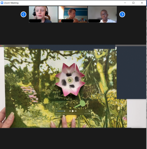The image size is (147, 149).
Task: Rewind the shared video
Action: tap(70, 111)
